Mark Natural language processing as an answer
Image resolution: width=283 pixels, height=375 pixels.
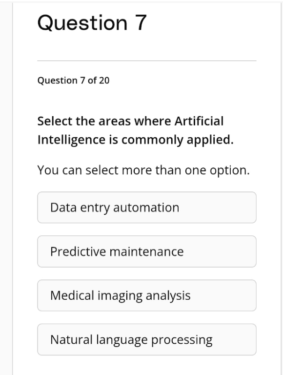pyautogui.click(x=147, y=340)
